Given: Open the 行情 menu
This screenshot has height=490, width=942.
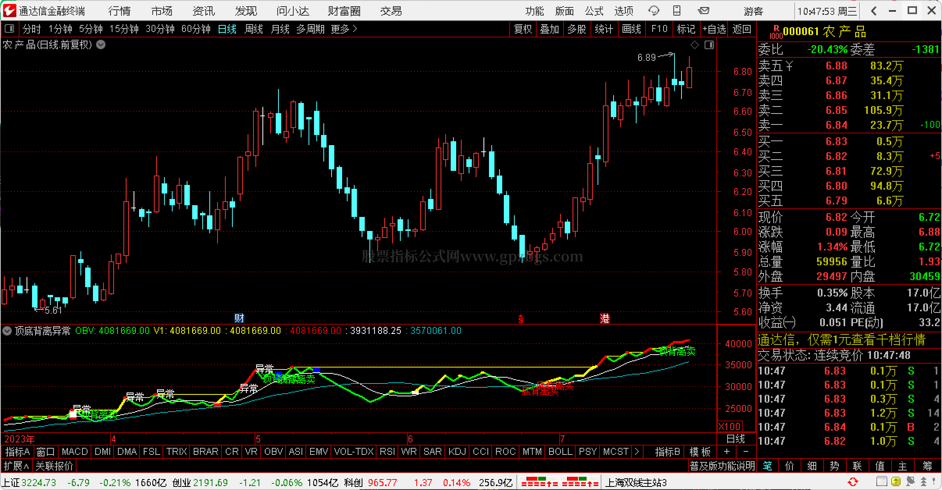Looking at the screenshot, I should (120, 11).
